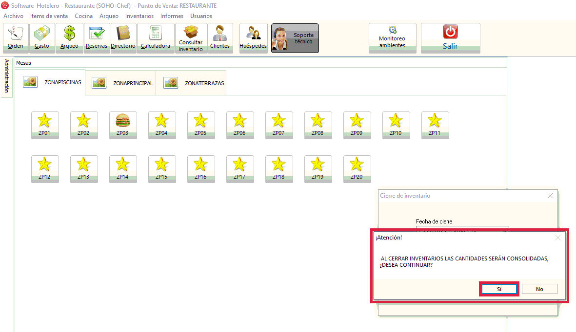Click No in the Atención dialog
Viewport: 576px width, 332px height.
click(539, 289)
